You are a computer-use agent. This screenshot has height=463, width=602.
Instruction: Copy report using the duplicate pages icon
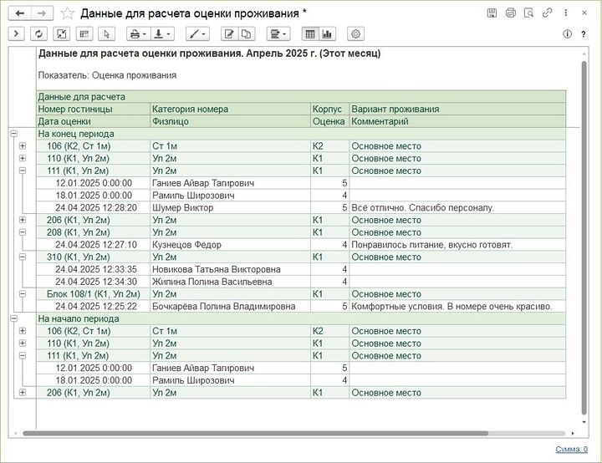pyautogui.click(x=246, y=34)
